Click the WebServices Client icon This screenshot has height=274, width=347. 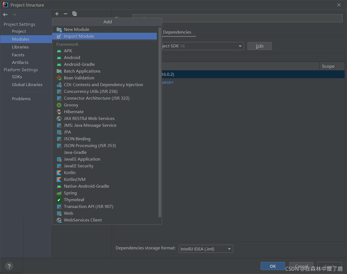59,220
